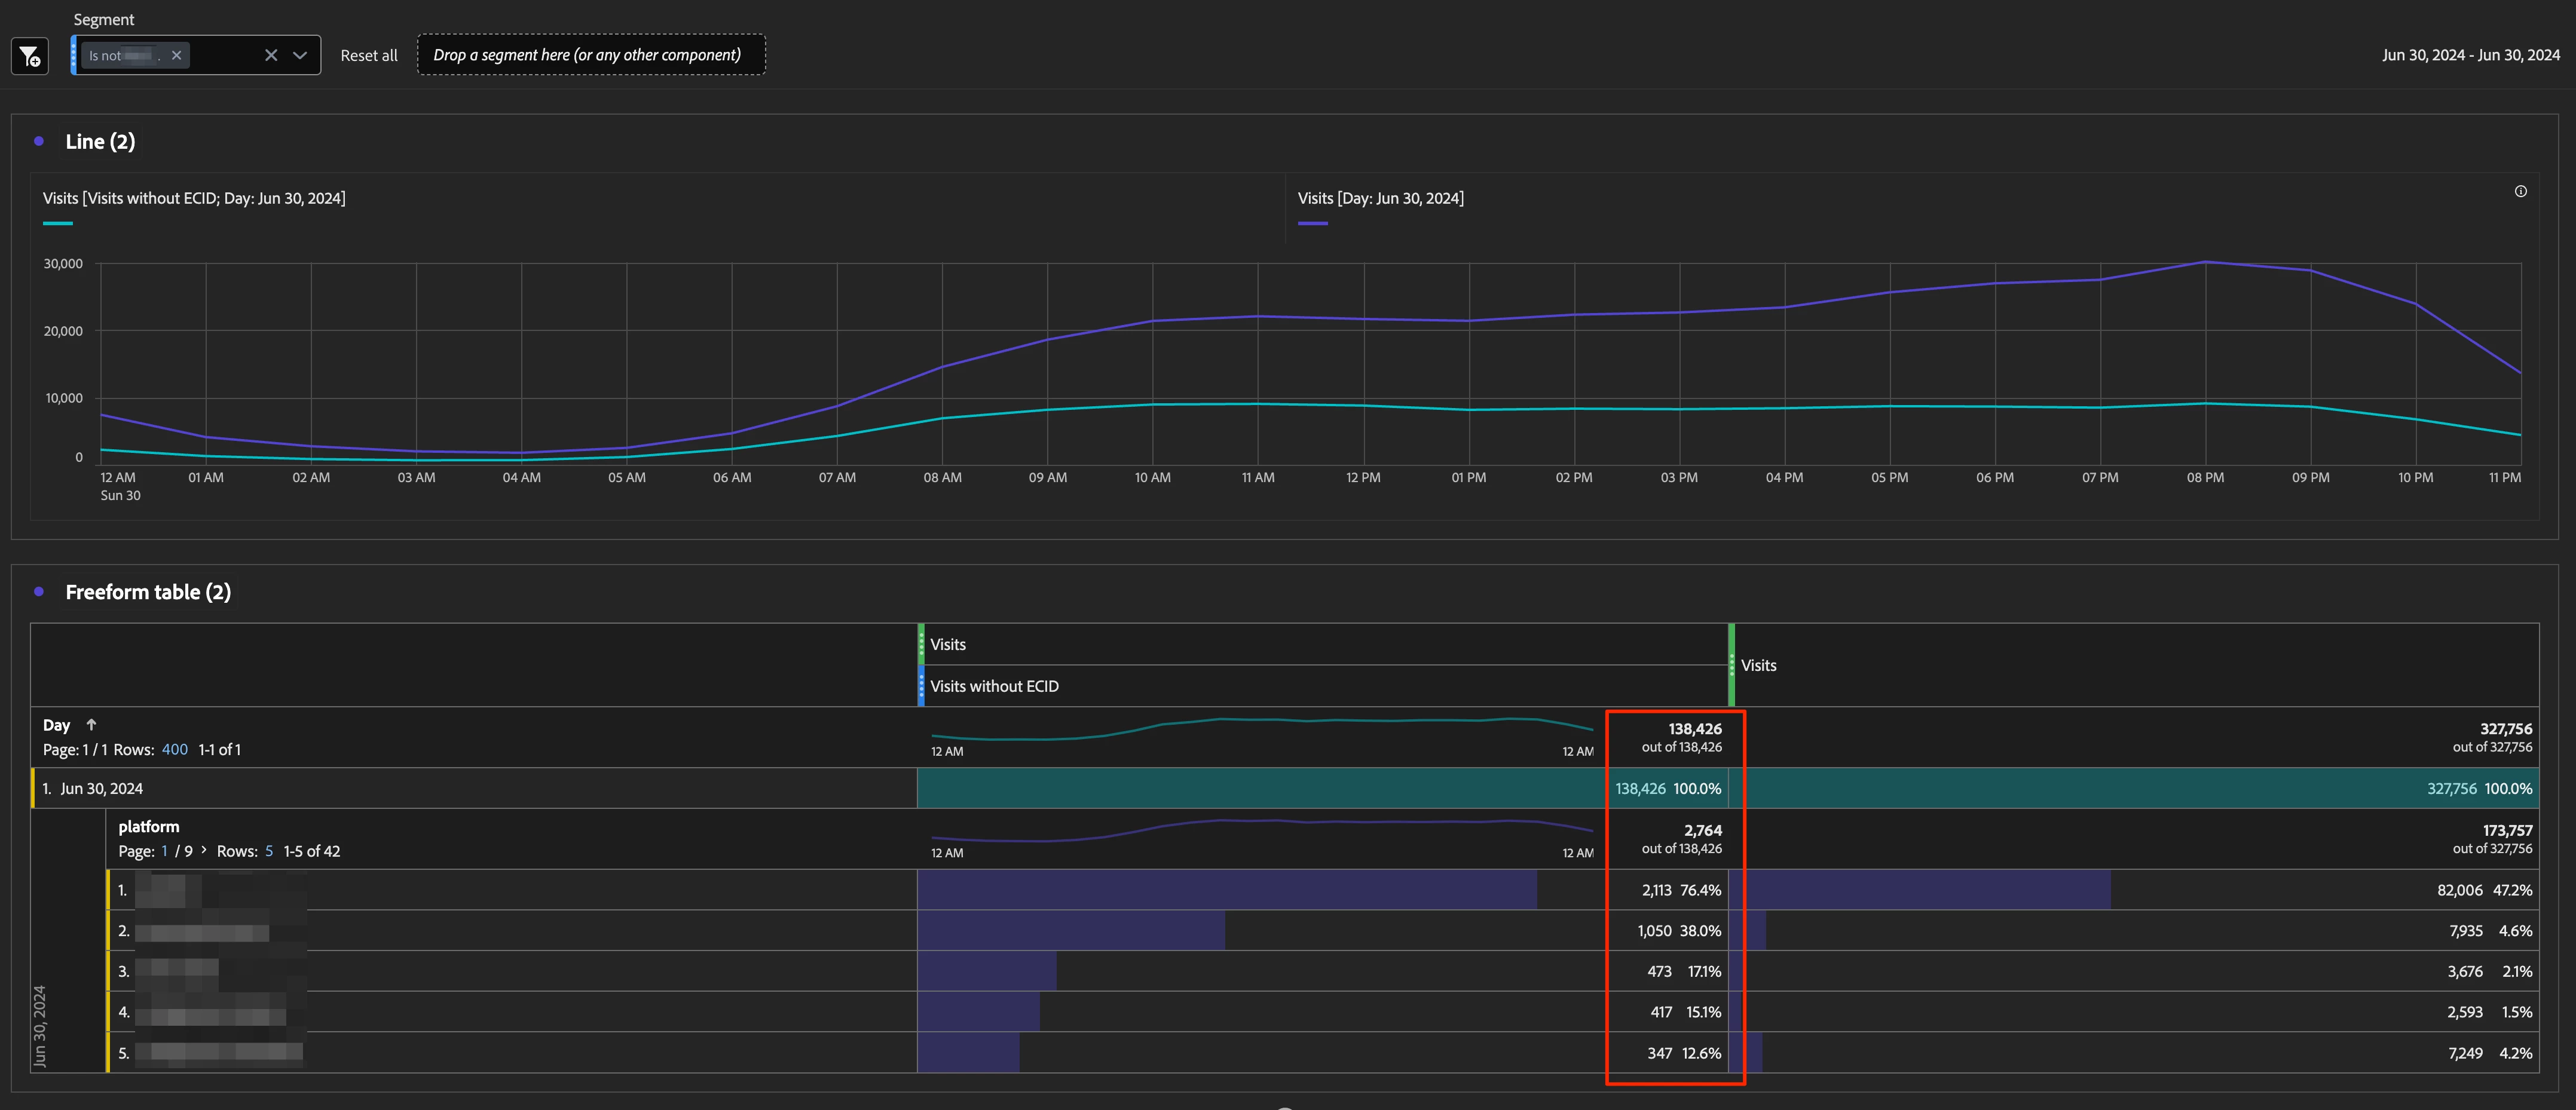Click Reset all
Image resolution: width=2576 pixels, height=1110 pixels.
click(x=368, y=56)
